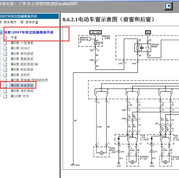Open the 序言 page
Screen dimensions: 179x178
click(x=14, y=38)
